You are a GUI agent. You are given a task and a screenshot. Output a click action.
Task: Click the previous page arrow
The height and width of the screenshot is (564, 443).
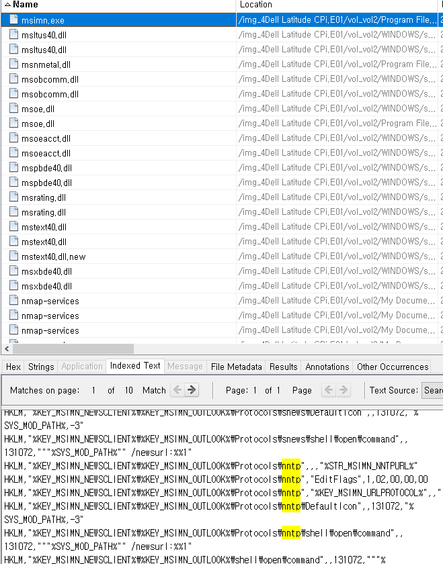click(x=329, y=390)
